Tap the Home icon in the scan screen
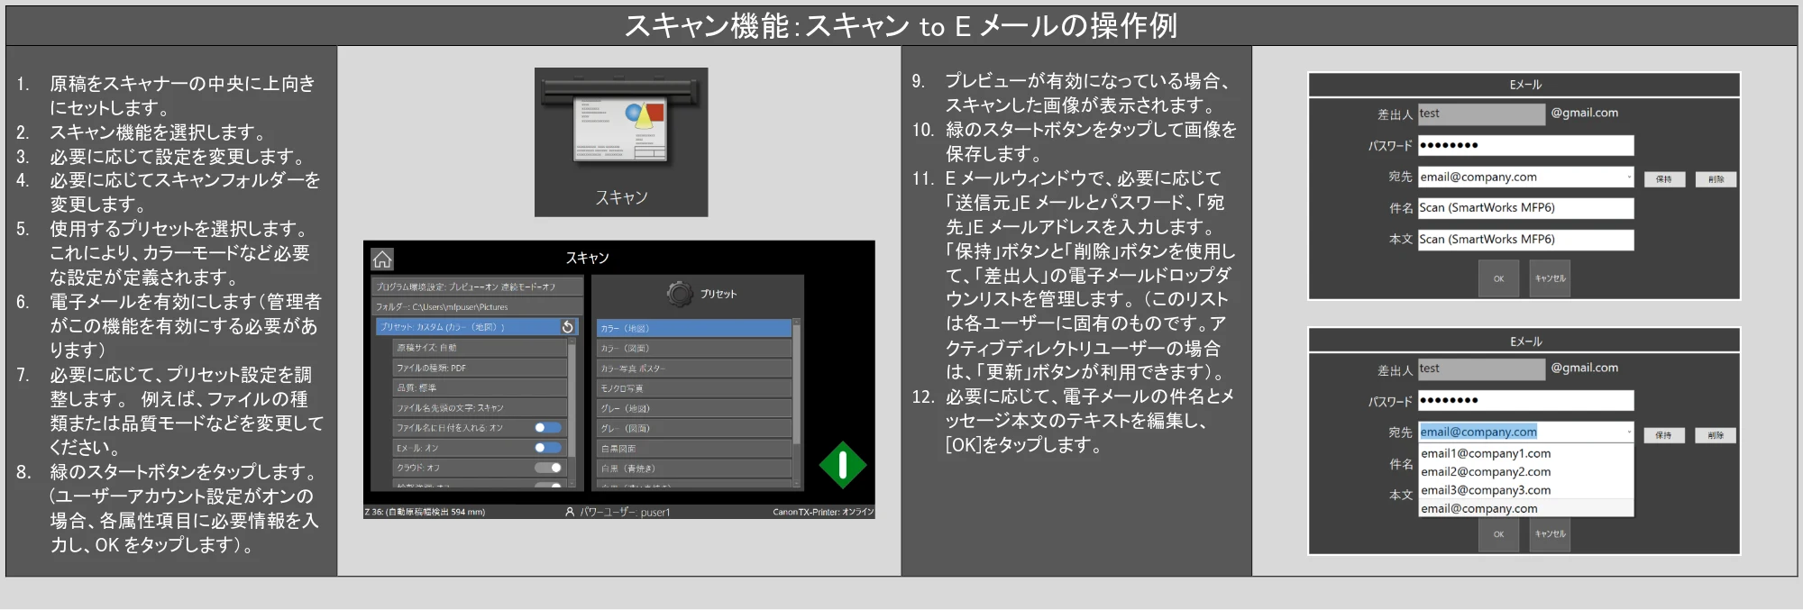 click(x=382, y=259)
